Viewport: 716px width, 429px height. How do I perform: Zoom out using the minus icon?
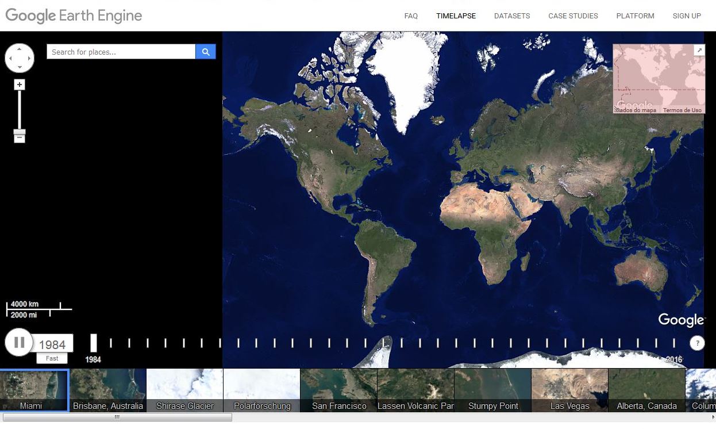click(20, 136)
